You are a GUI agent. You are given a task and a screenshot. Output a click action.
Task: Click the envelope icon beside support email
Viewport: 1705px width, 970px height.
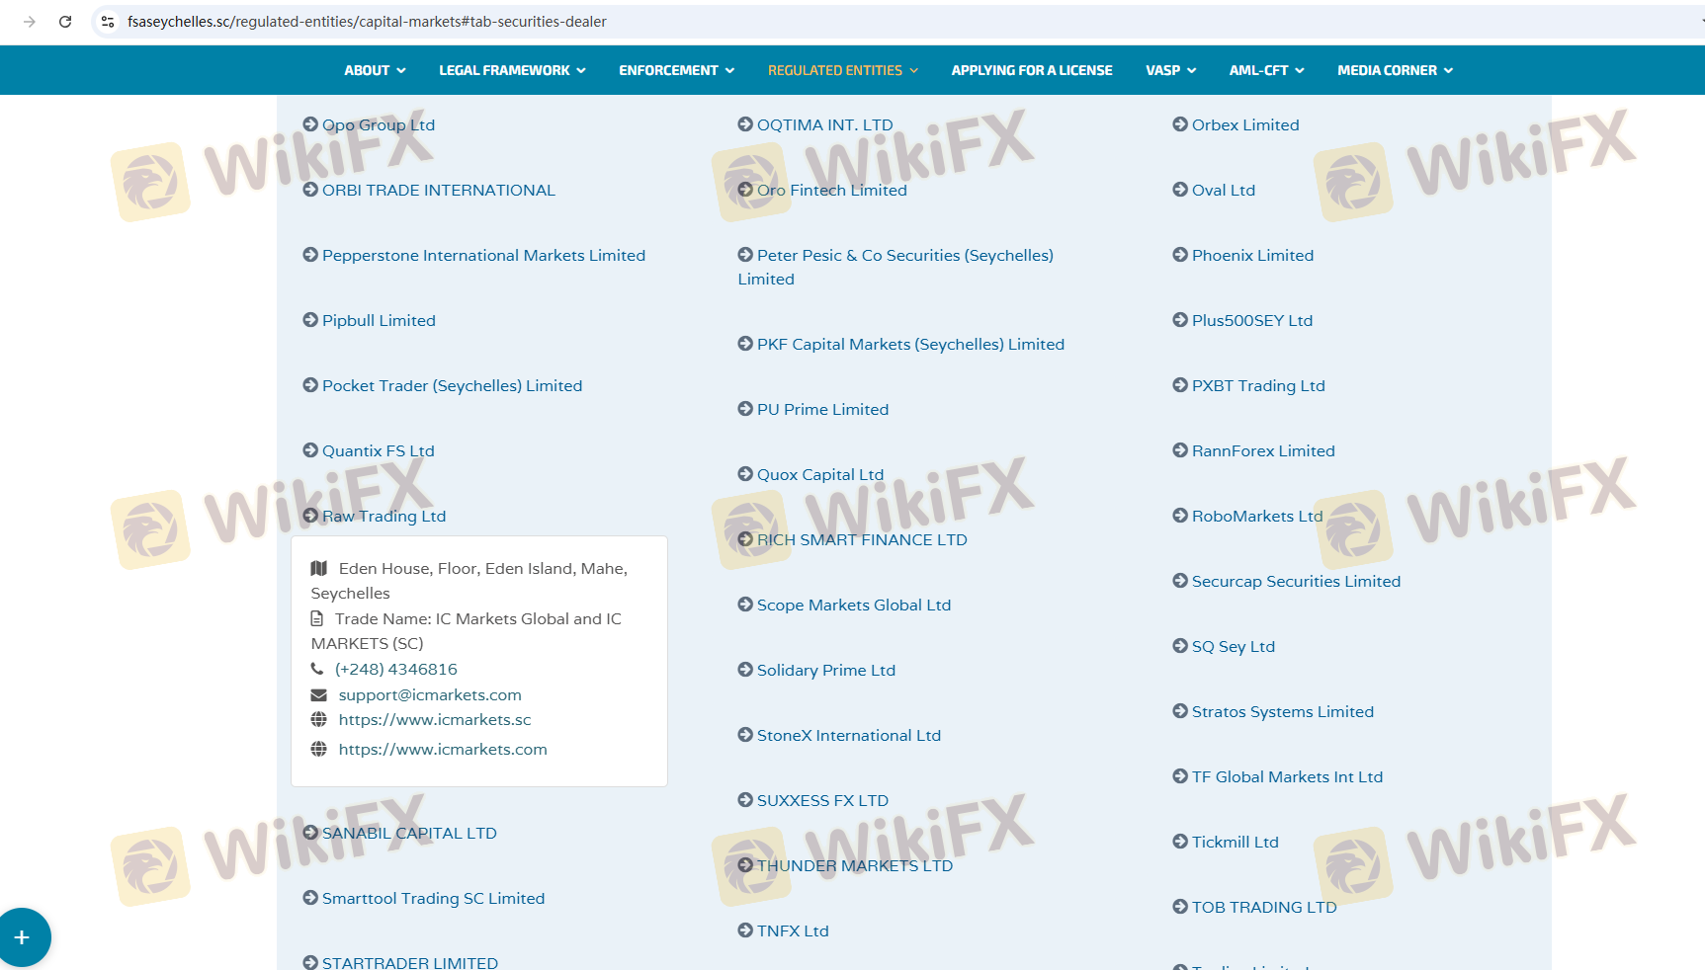pyautogui.click(x=318, y=694)
